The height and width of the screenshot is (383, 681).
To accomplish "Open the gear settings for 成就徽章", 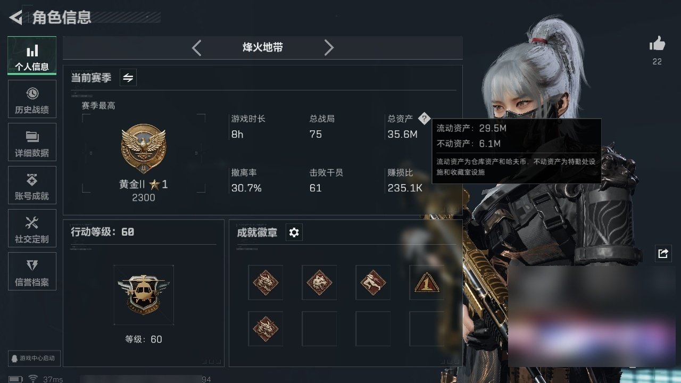I will tap(294, 232).
